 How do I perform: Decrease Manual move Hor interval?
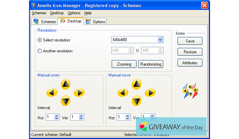tap(128, 119)
